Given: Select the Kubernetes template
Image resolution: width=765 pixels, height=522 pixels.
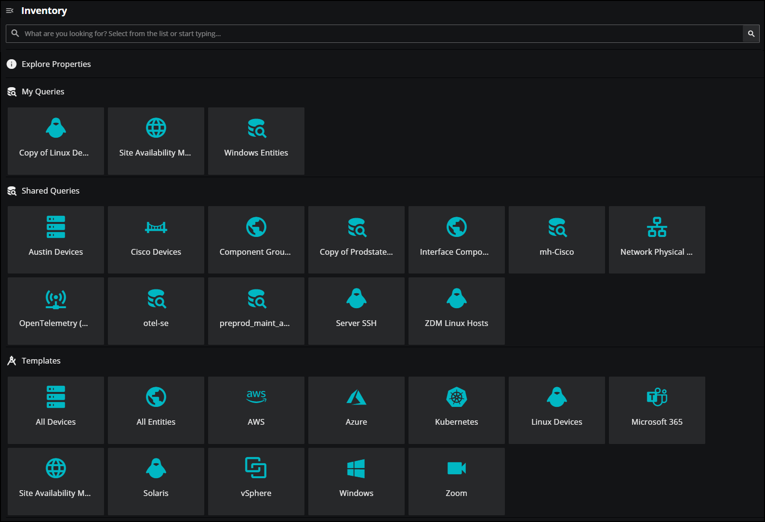Looking at the screenshot, I should pos(457,410).
